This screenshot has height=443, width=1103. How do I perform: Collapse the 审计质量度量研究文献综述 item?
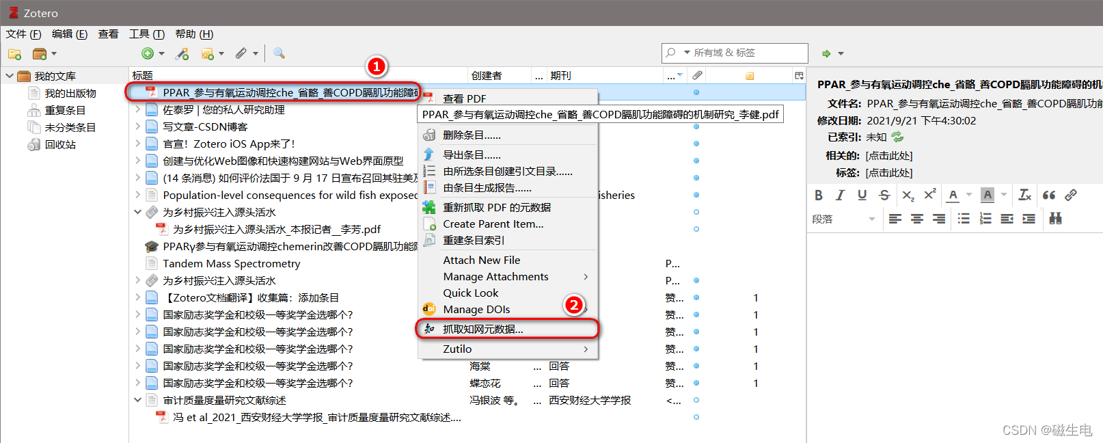137,401
